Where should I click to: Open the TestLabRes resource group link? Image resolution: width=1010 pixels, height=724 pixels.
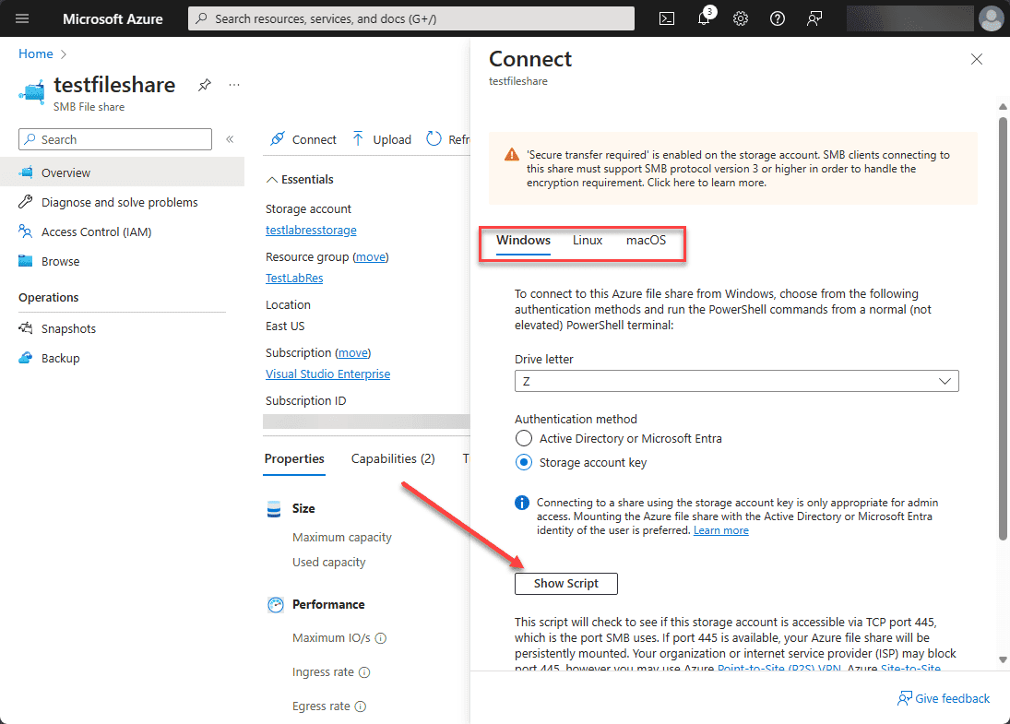(294, 279)
